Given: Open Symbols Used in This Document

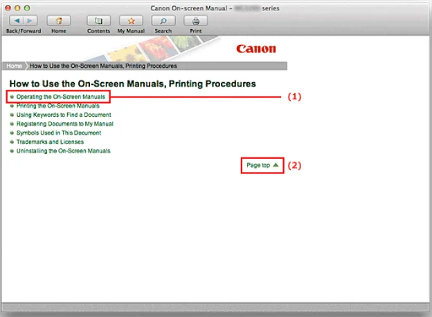Looking at the screenshot, I should point(59,133).
